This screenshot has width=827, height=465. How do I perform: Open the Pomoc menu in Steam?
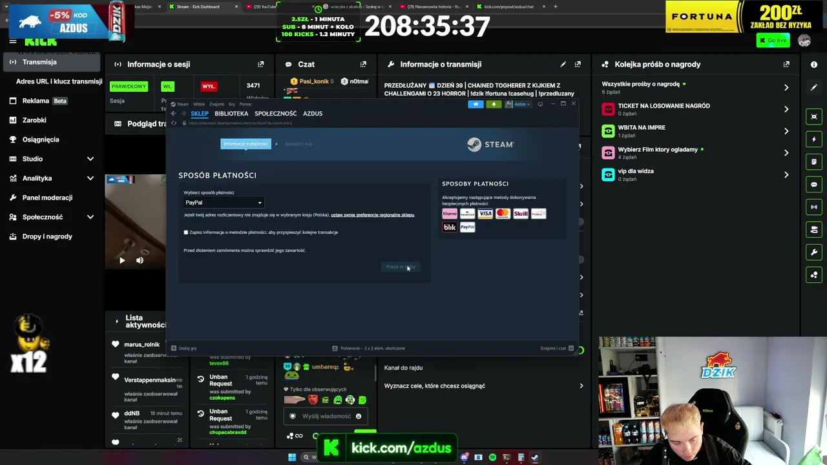point(246,104)
